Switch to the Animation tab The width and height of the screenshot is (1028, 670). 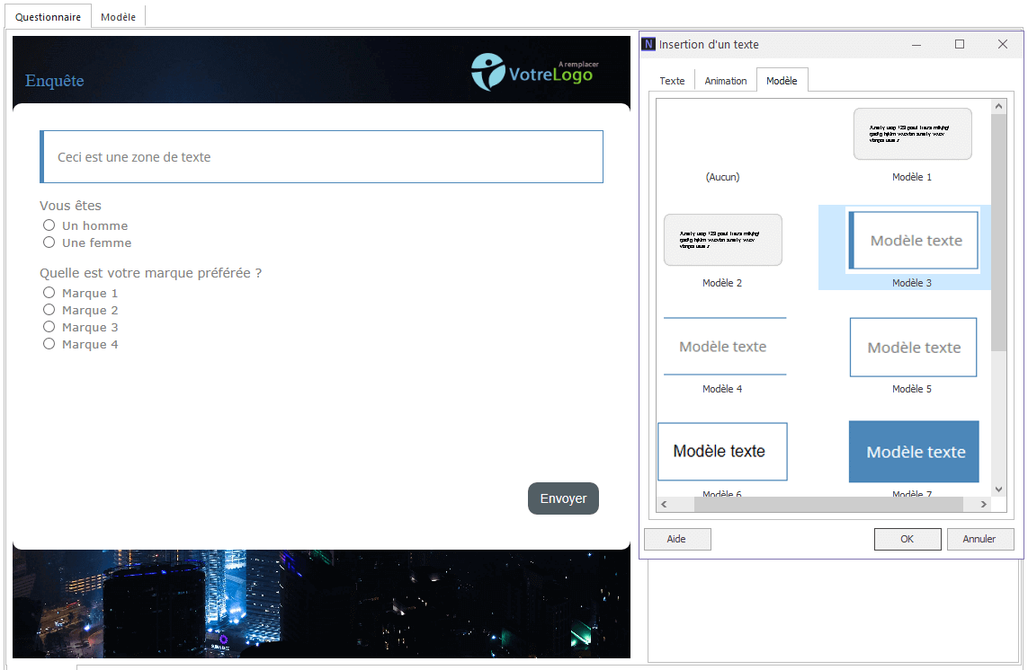tap(725, 81)
